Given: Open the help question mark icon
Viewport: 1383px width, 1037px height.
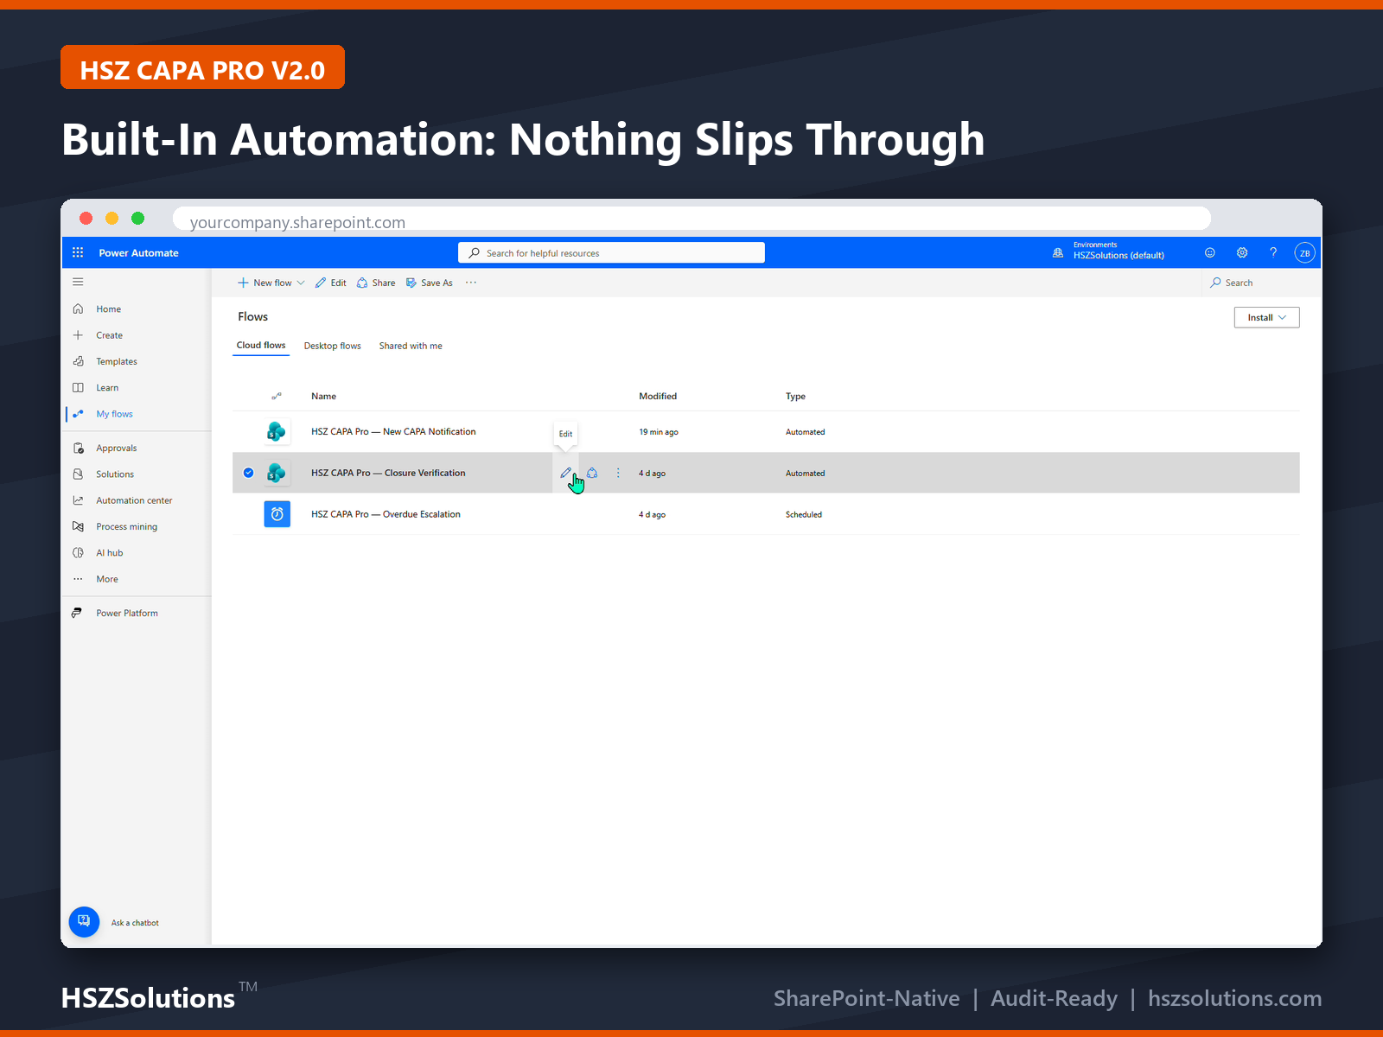Looking at the screenshot, I should (x=1273, y=252).
